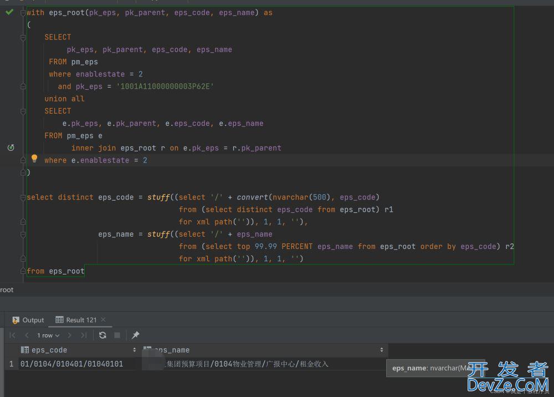The height and width of the screenshot is (397, 554).
Task: Click the Result 121 tab grid icon
Action: point(59,319)
